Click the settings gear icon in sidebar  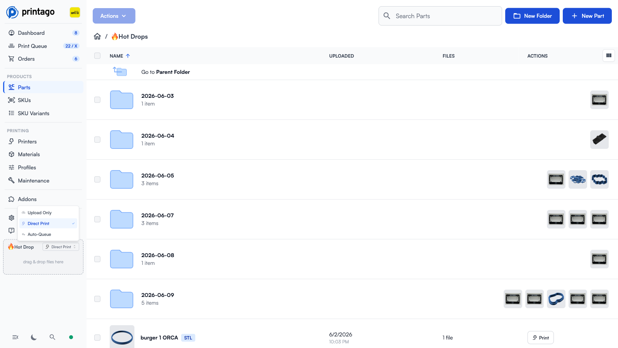[12, 218]
